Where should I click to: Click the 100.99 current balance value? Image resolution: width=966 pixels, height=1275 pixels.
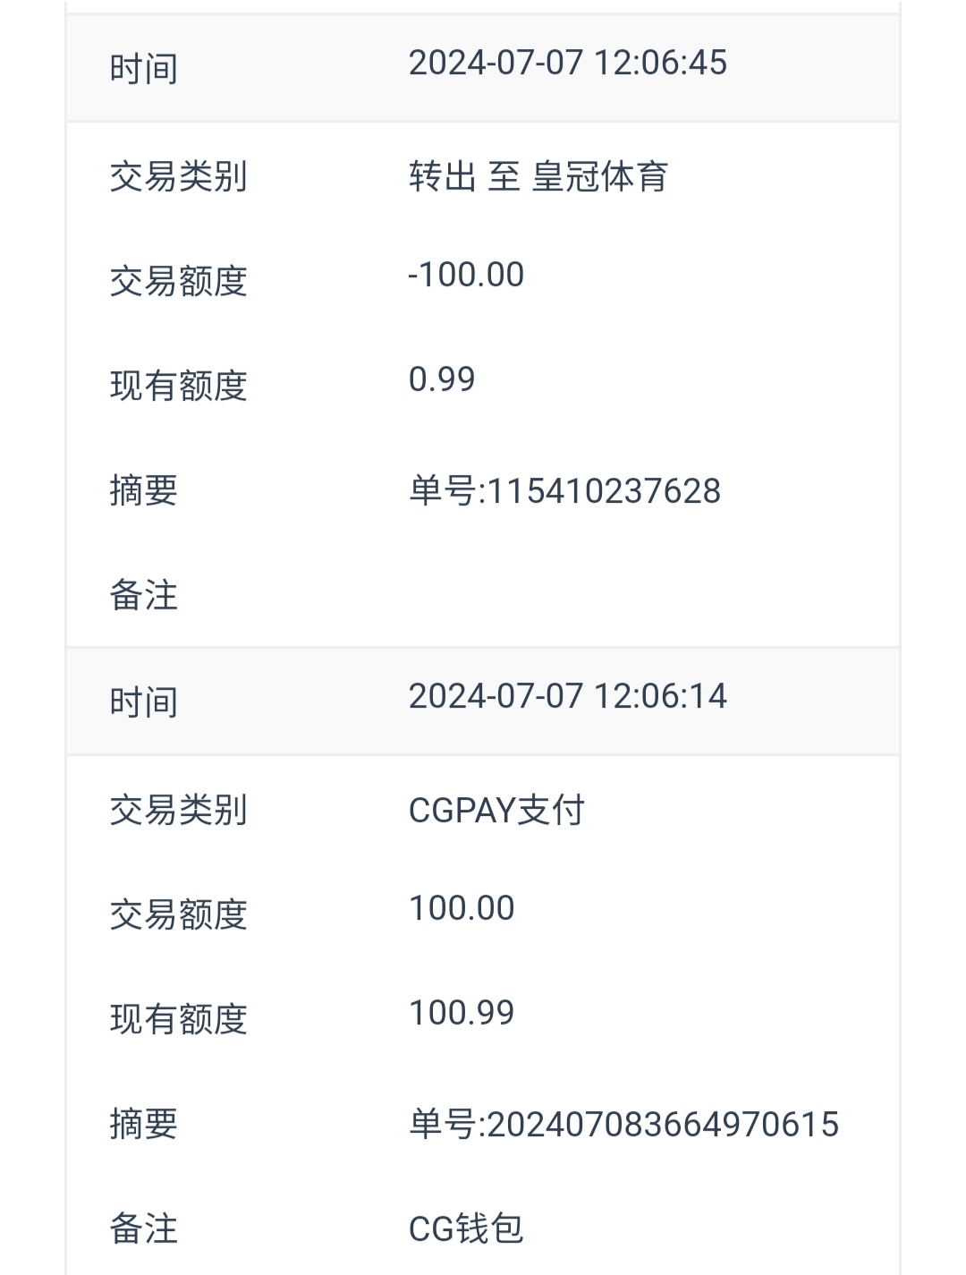pyautogui.click(x=462, y=1013)
